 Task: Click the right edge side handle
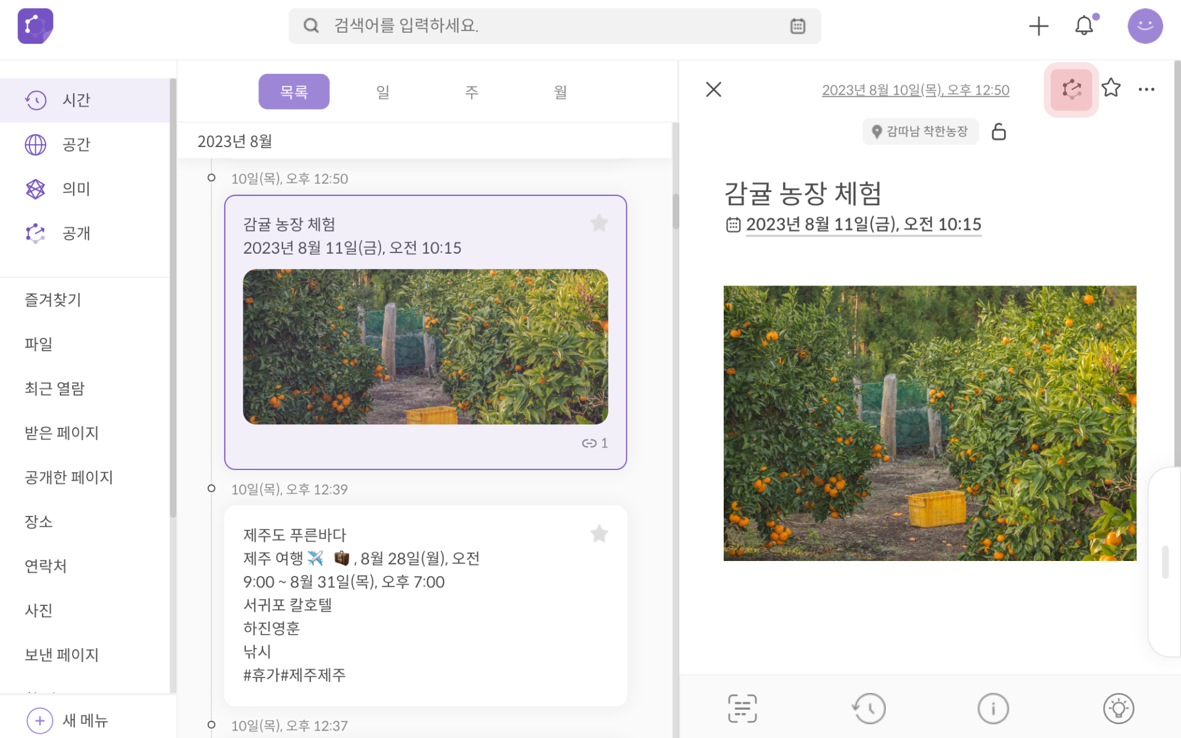1165,562
